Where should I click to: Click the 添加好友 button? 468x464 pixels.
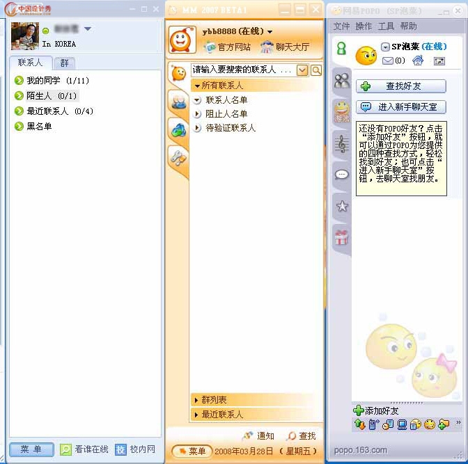click(376, 411)
